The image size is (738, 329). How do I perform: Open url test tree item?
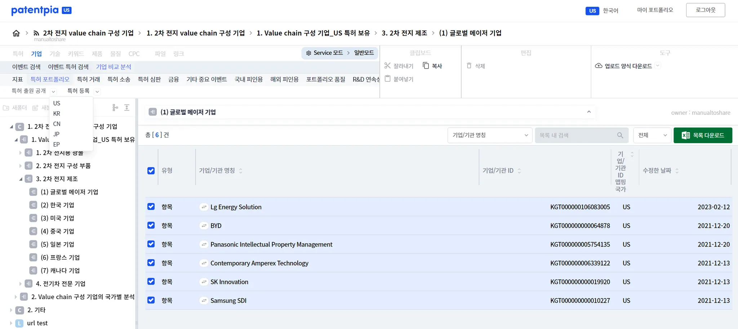[37, 323]
